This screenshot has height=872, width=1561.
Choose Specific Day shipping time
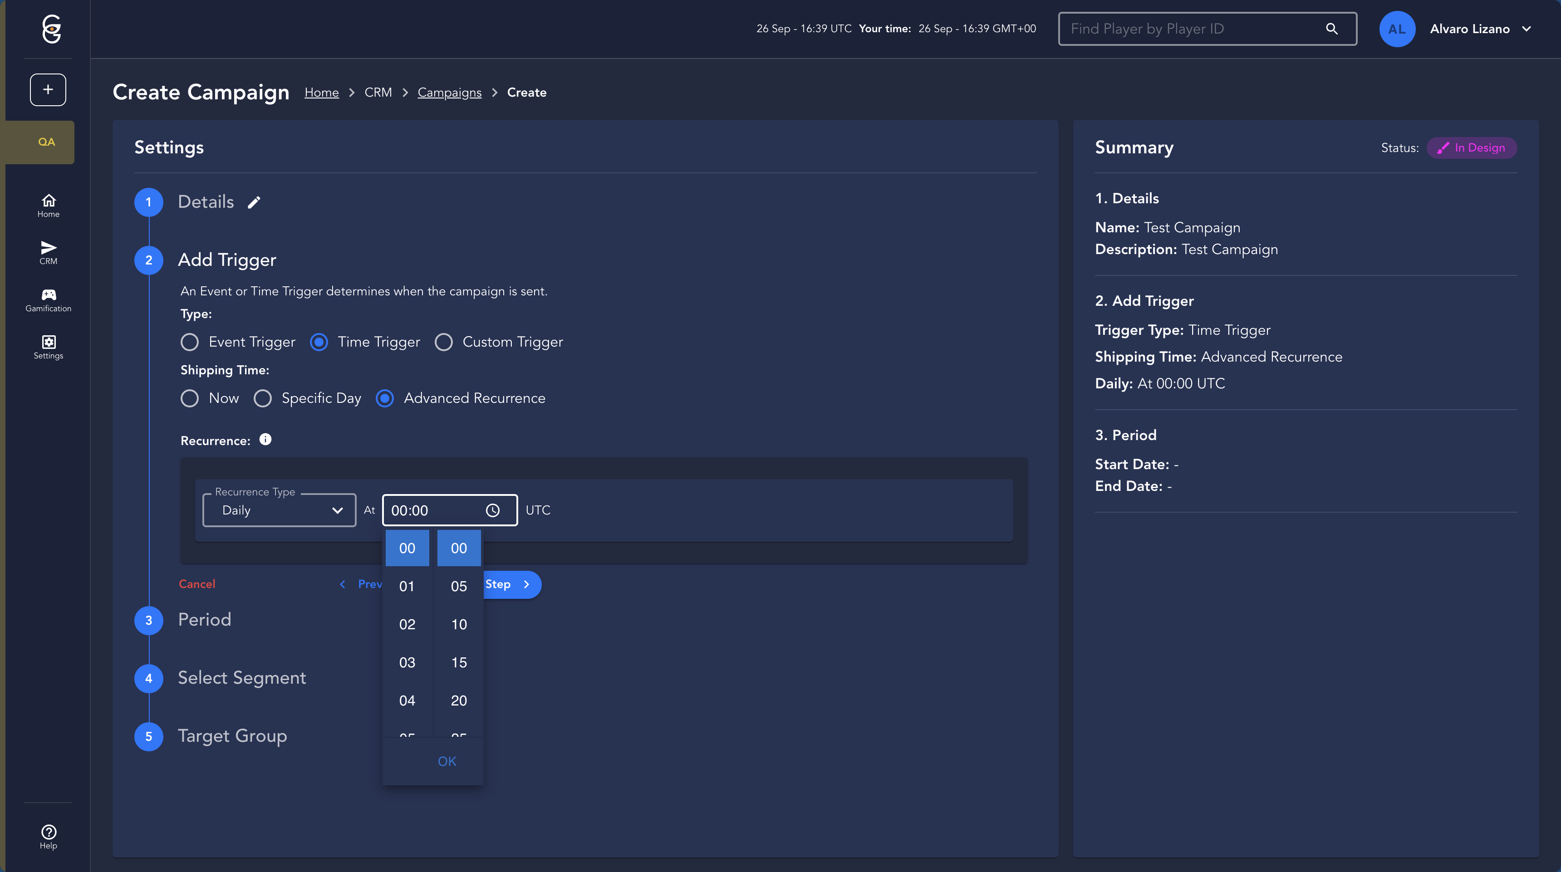262,398
